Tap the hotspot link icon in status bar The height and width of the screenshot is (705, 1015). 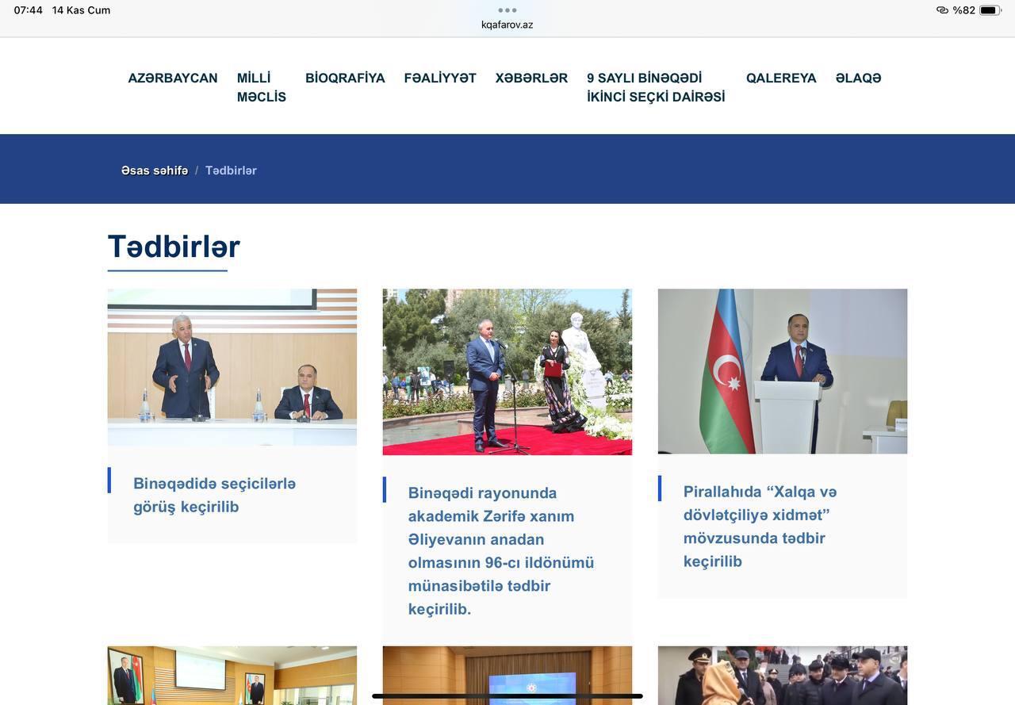pos(942,10)
